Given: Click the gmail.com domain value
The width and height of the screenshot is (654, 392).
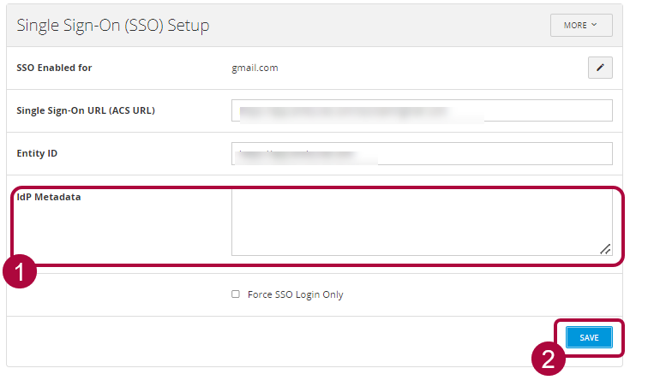Looking at the screenshot, I should click(x=255, y=68).
